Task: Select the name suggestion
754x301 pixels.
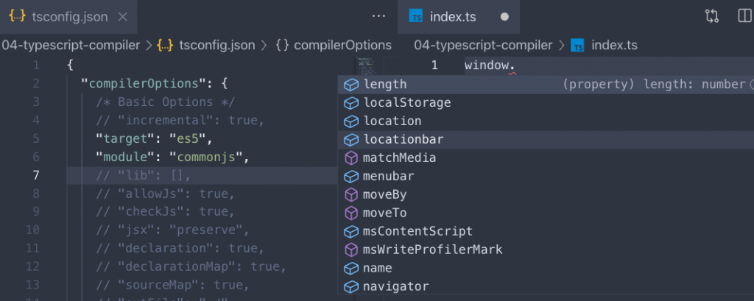Action: pyautogui.click(x=546, y=269)
